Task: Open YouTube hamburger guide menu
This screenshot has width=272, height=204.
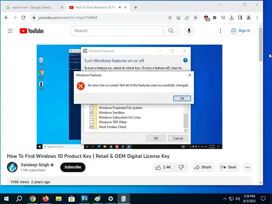Action: tap(10, 31)
